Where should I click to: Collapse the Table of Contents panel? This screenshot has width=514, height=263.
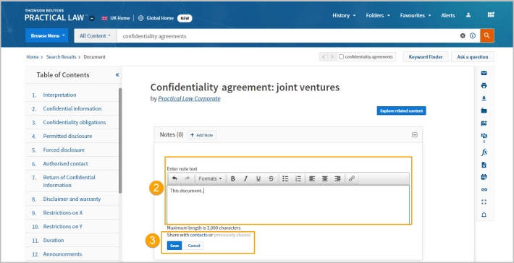pyautogui.click(x=117, y=75)
